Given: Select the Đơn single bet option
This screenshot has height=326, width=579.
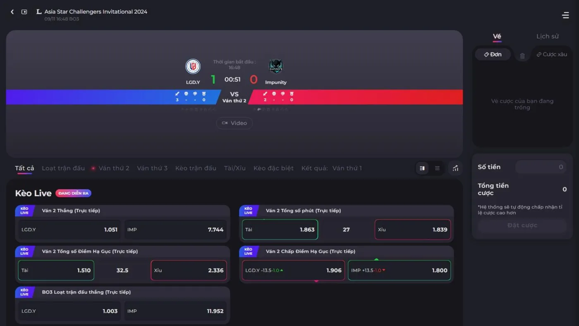Looking at the screenshot, I should point(493,55).
